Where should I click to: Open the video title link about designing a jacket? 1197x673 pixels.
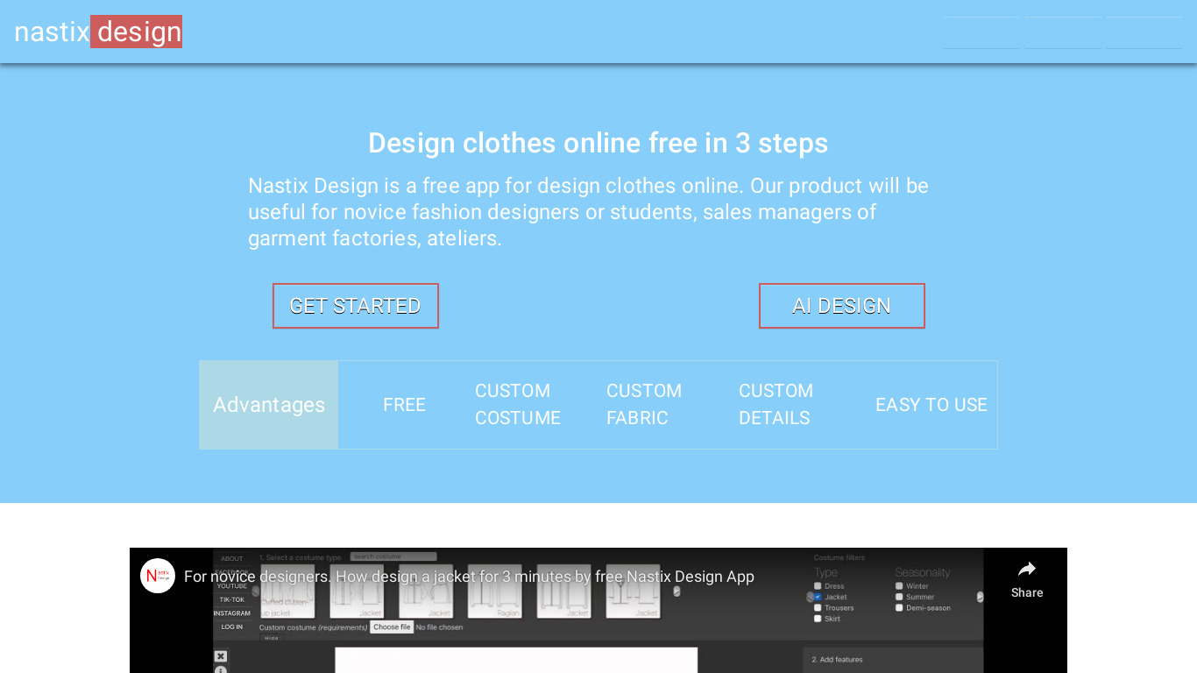[469, 577]
